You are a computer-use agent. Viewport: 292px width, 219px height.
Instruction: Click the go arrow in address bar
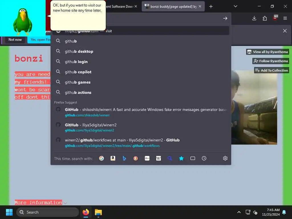pos(225,18)
